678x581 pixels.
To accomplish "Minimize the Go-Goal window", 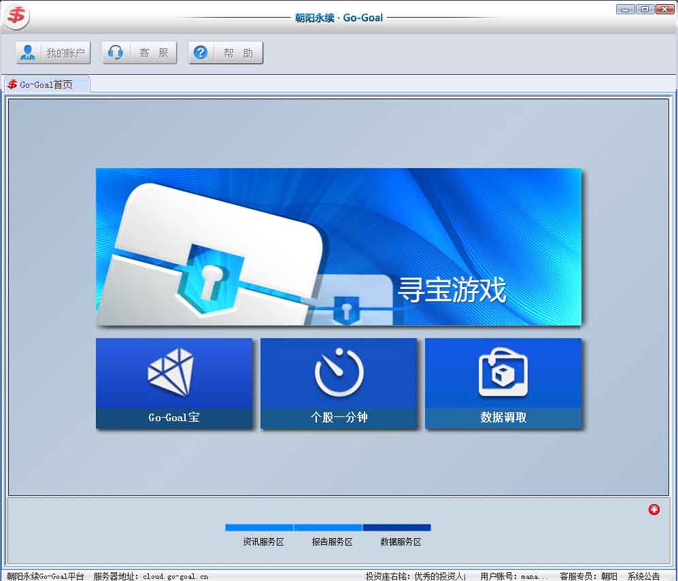I will pyautogui.click(x=625, y=9).
